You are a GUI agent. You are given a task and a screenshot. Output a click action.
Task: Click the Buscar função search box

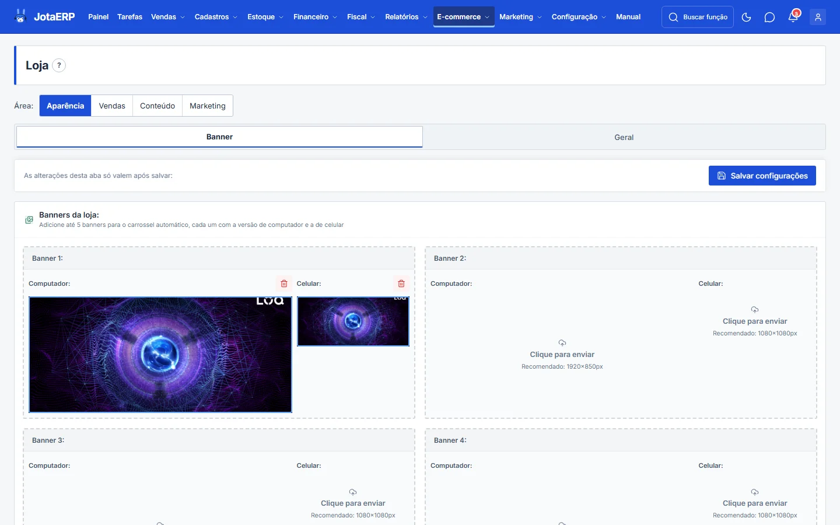point(698,17)
